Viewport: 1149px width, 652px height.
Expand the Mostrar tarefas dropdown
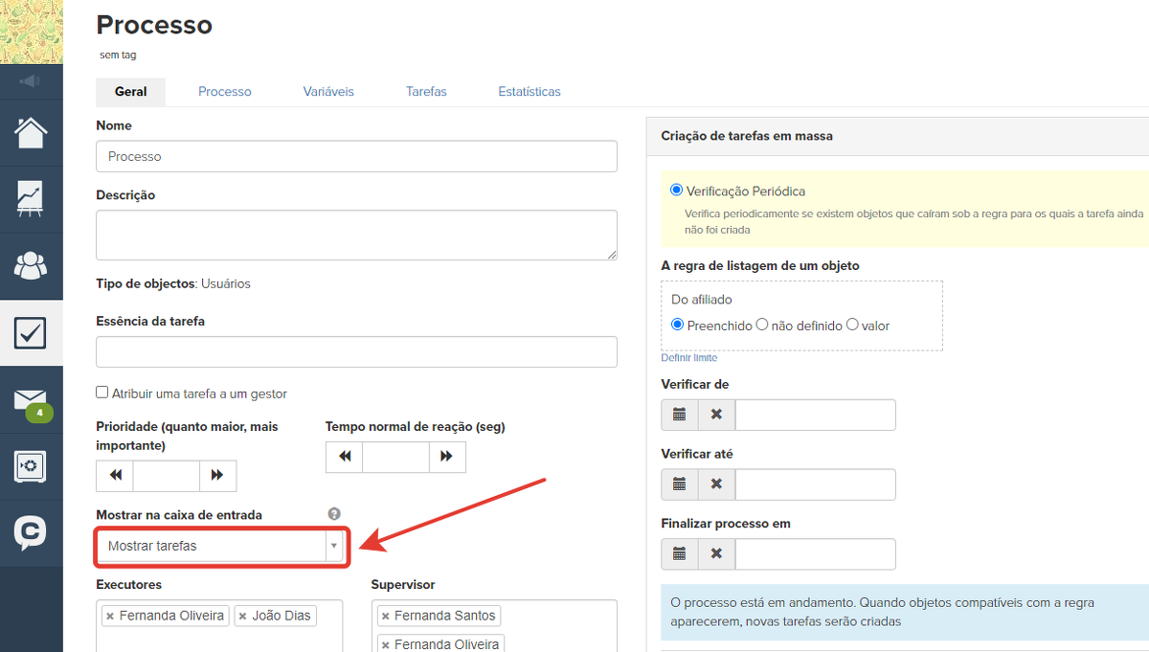[333, 546]
